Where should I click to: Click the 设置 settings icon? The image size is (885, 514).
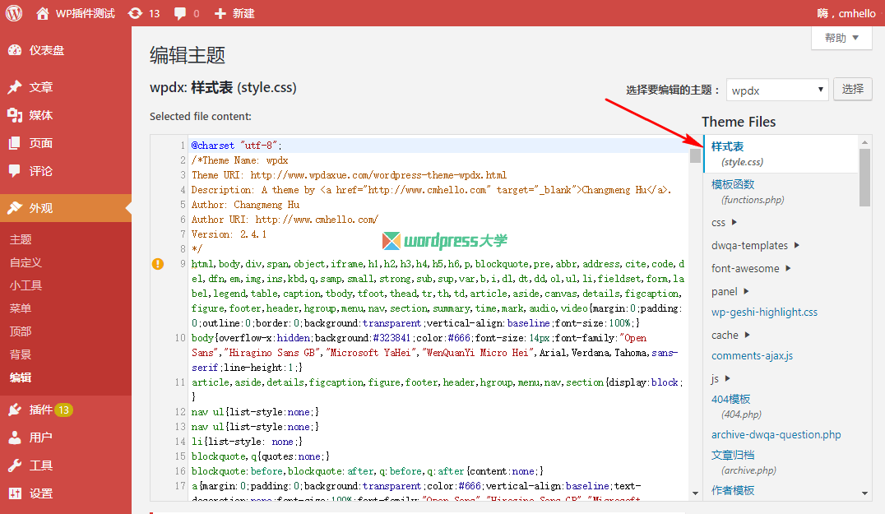[15, 493]
